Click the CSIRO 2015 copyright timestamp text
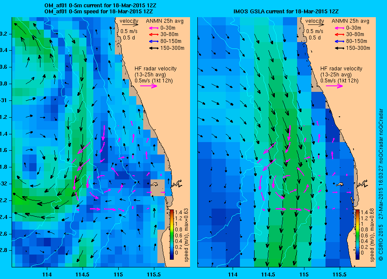 pyautogui.click(x=381, y=185)
